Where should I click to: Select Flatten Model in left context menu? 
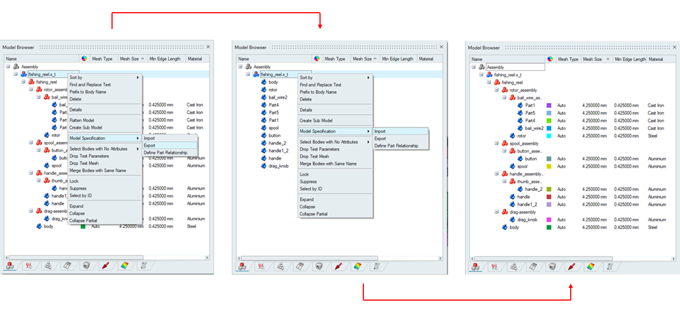pos(82,120)
